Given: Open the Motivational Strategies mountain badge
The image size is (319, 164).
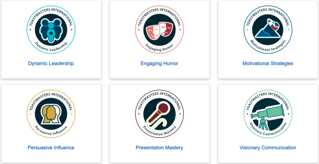Looking at the screenshot, I should click(x=268, y=29).
